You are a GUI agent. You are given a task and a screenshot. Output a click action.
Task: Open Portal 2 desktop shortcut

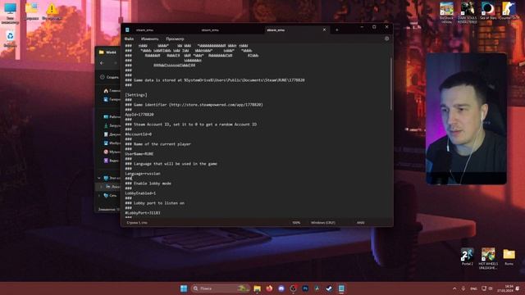tap(467, 256)
